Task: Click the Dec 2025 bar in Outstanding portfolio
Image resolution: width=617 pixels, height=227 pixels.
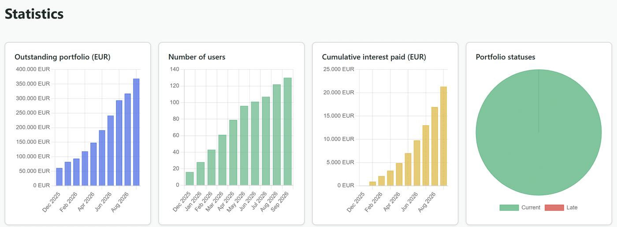Action: click(x=59, y=177)
